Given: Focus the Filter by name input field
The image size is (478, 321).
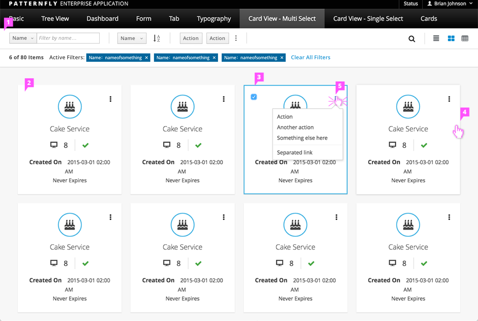Looking at the screenshot, I should pos(68,38).
